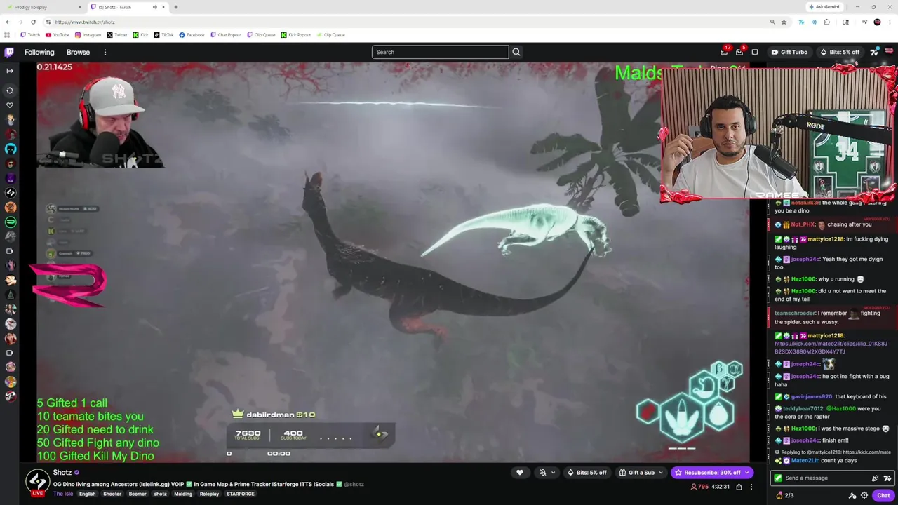Click the Bits: 5% off button in top bar
This screenshot has width=898, height=505.
tap(840, 52)
